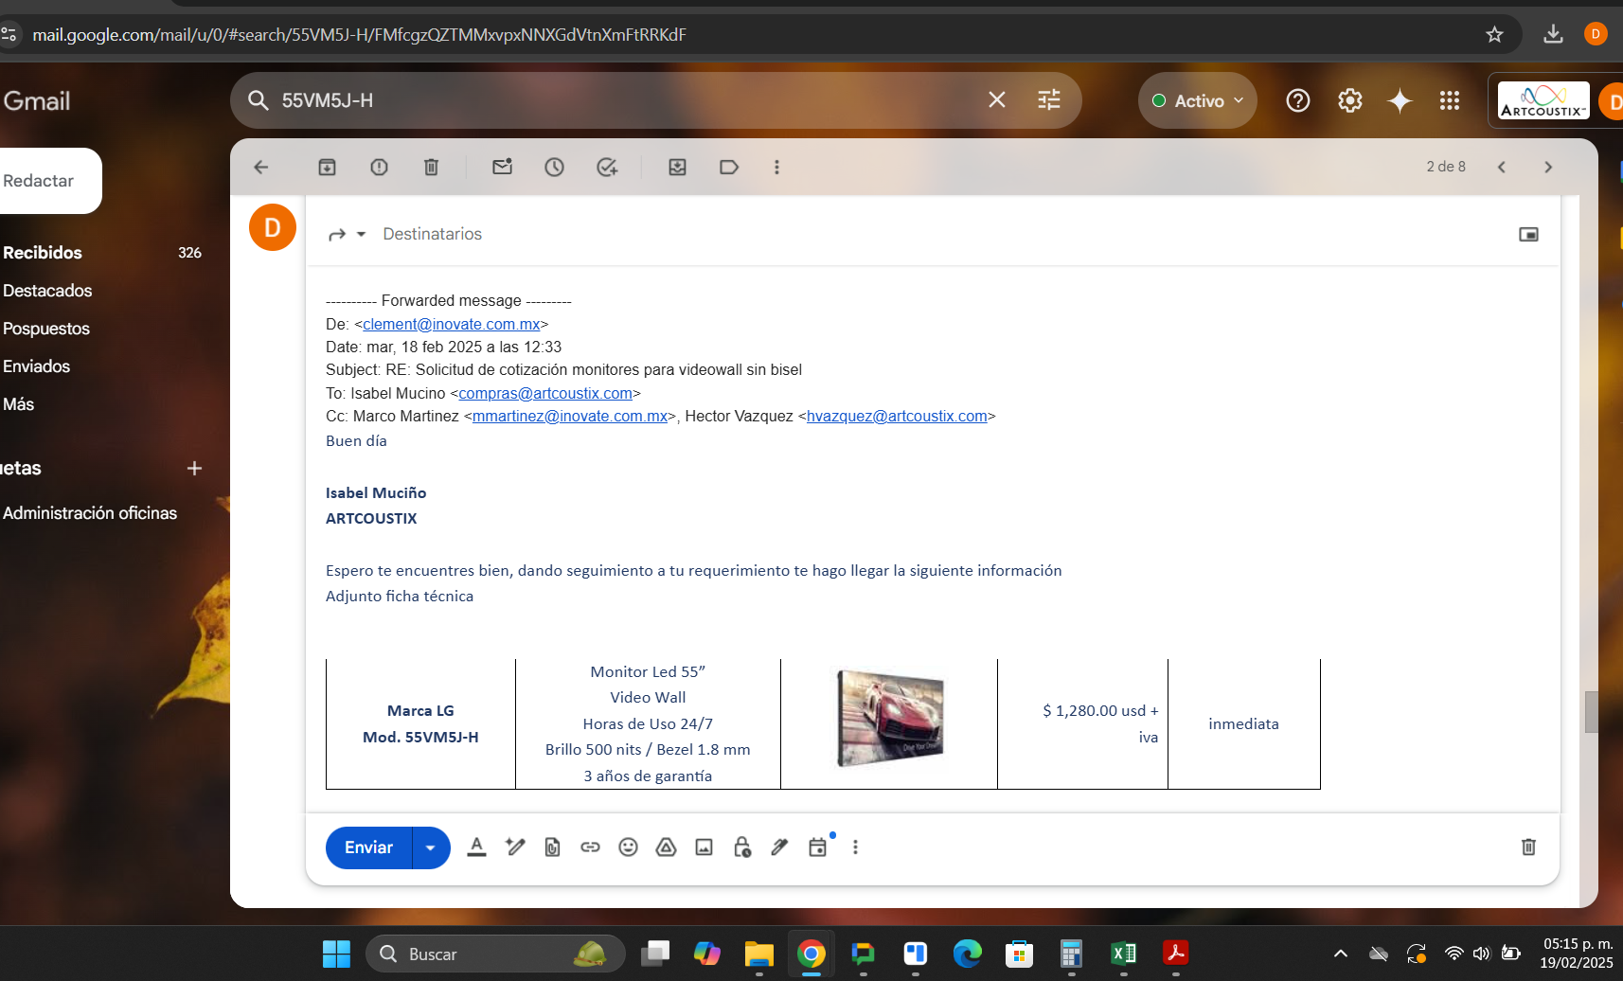The image size is (1623, 981).
Task: Insert an emoji
Action: (628, 847)
